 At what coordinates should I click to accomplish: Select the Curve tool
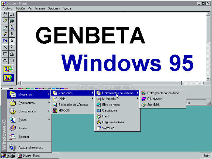[x=12, y=48]
